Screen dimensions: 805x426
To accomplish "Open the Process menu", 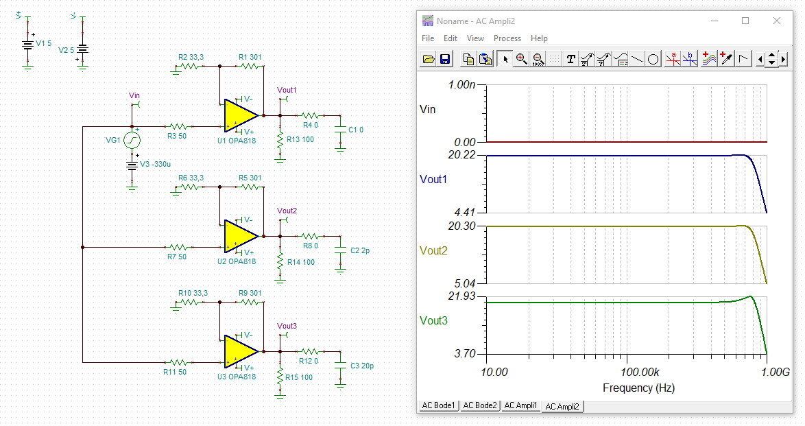I will (507, 38).
